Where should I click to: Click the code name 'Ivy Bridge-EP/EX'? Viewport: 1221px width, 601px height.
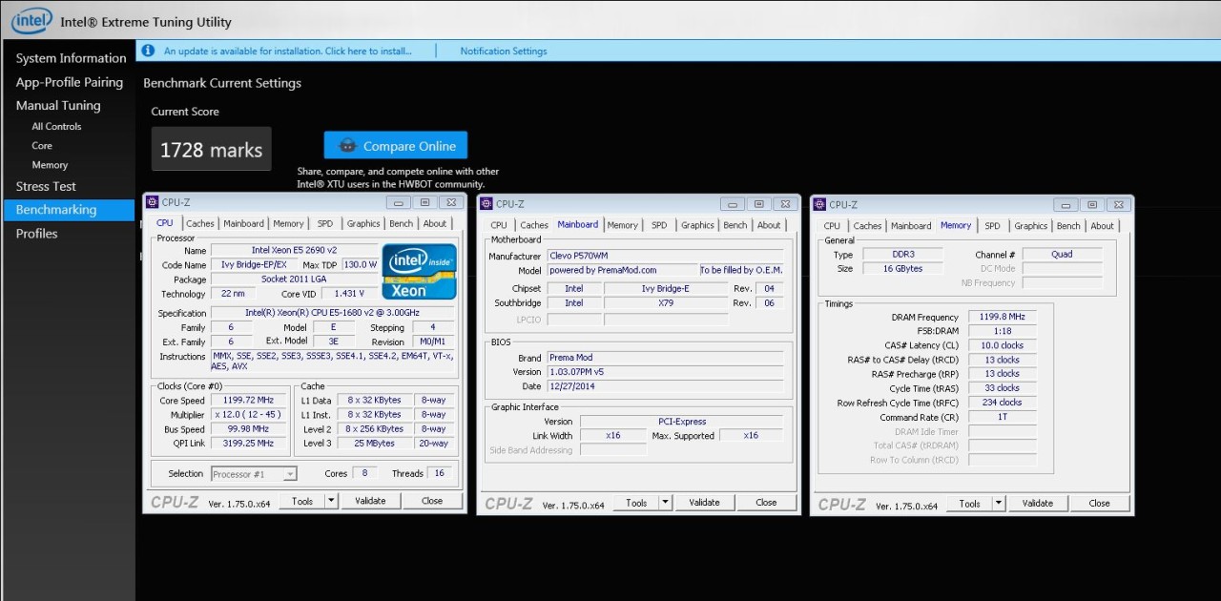254,264
